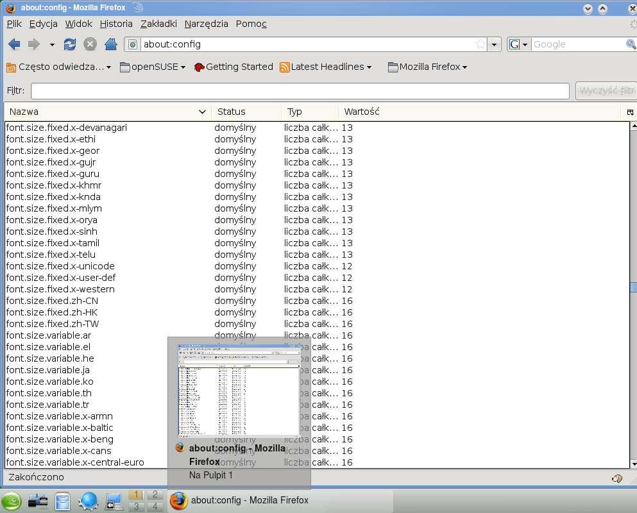637x513 pixels.
Task: Select the font.size.variable.x-central-euro preference
Action: coord(317,462)
